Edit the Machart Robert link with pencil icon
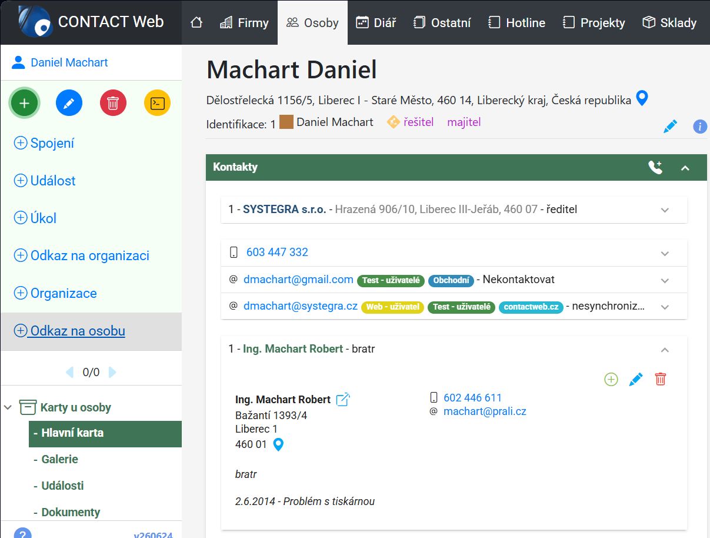 636,380
